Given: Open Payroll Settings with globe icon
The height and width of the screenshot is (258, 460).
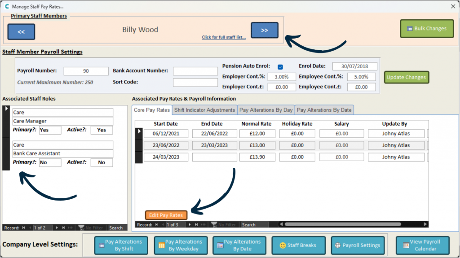Looking at the screenshot, I should click(x=358, y=245).
